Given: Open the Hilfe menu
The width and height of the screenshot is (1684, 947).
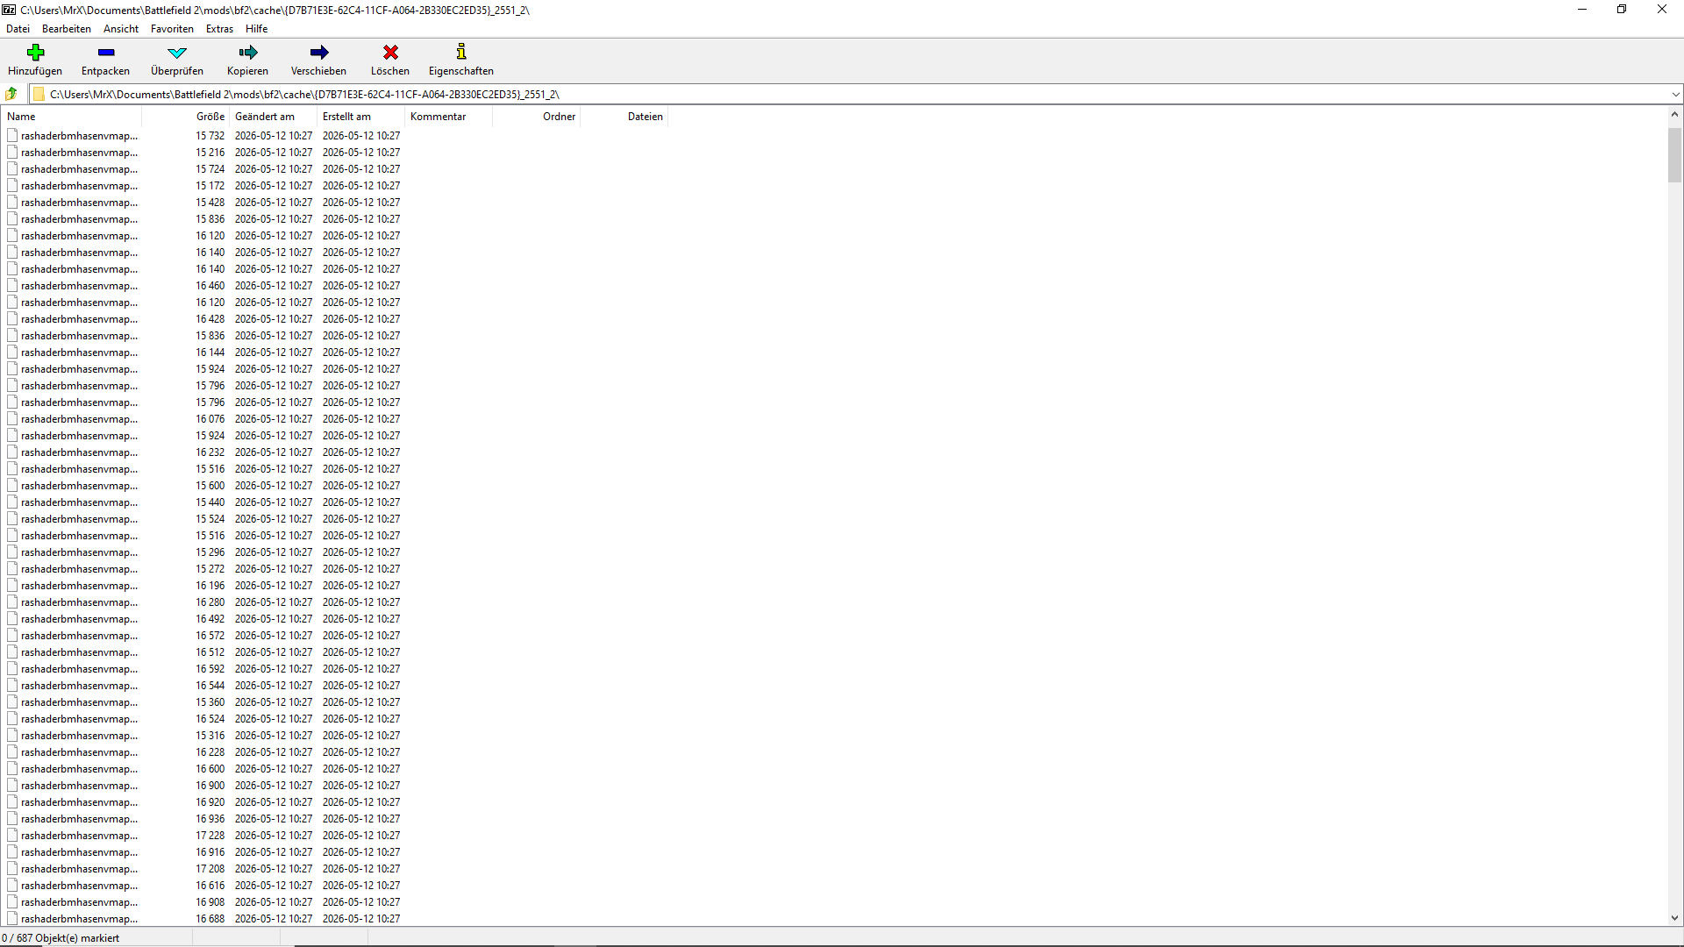Looking at the screenshot, I should (x=257, y=29).
